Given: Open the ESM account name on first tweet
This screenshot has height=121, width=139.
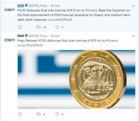Looking at the screenshot, I should (21, 6).
